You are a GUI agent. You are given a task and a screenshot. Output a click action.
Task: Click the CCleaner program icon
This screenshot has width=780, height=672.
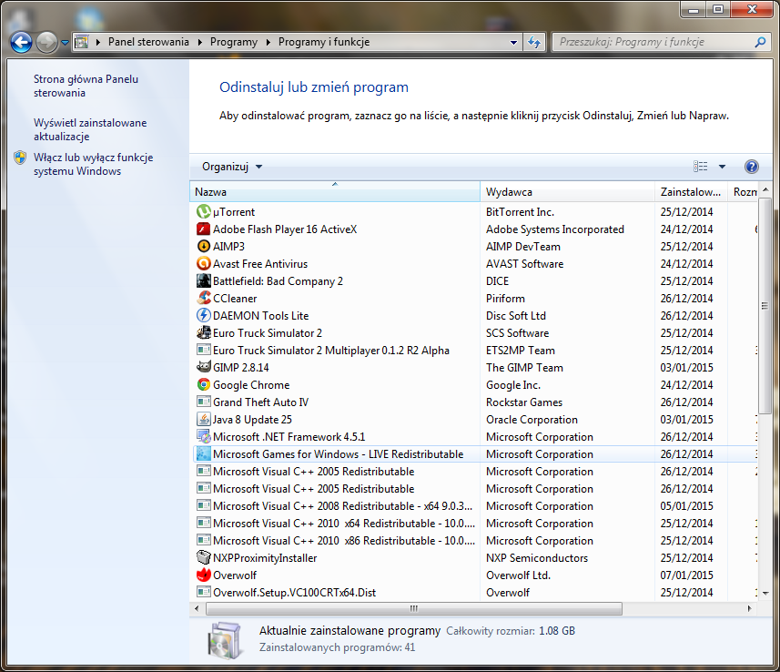[x=204, y=298]
